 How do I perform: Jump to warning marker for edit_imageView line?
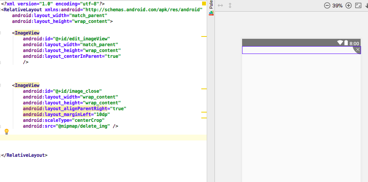tap(204, 36)
